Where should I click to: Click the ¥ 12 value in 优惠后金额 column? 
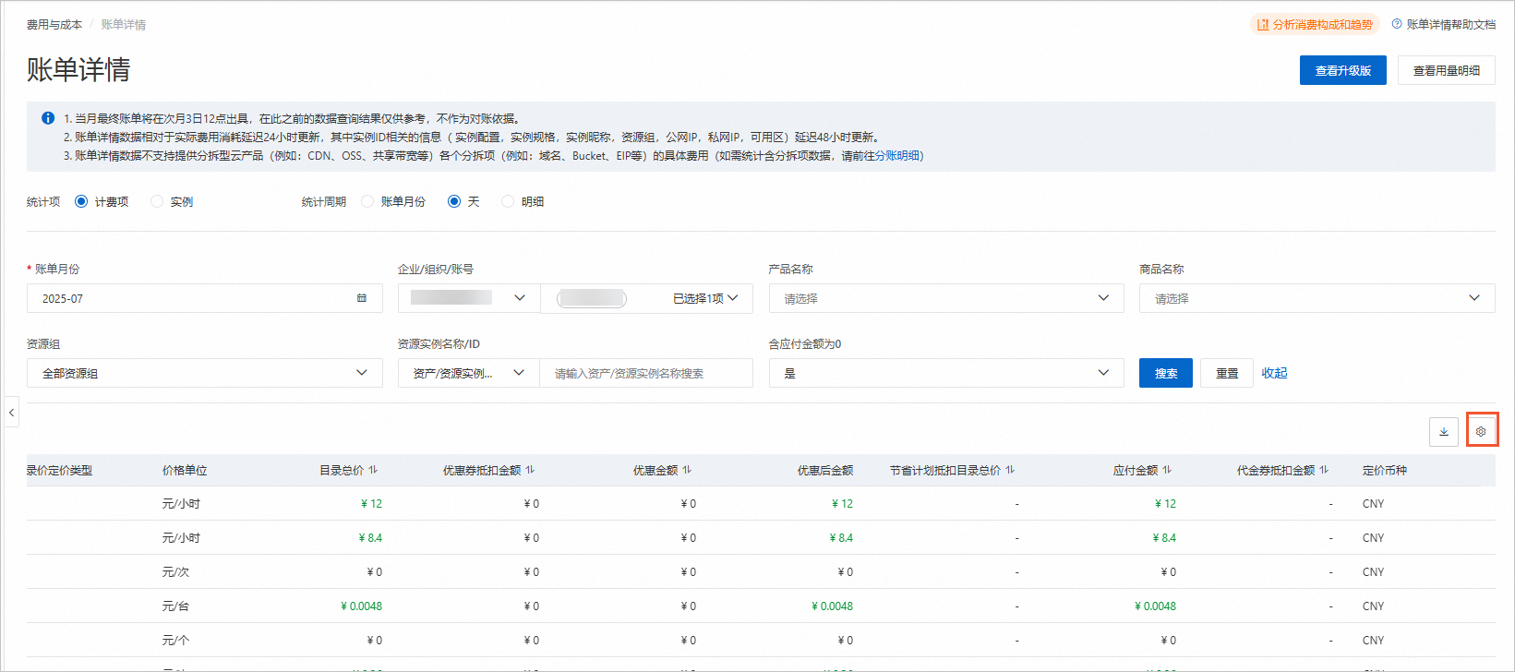point(842,503)
